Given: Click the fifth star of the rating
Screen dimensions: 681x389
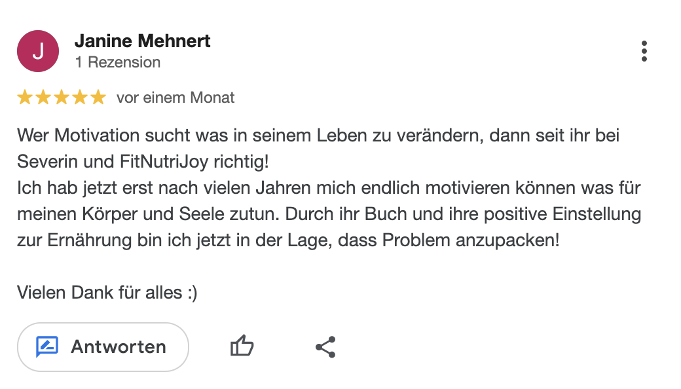Looking at the screenshot, I should (x=98, y=98).
